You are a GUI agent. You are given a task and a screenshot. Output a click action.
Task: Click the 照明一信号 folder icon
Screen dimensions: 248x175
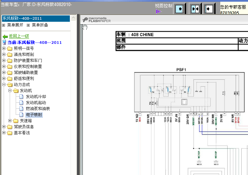tap(10, 49)
